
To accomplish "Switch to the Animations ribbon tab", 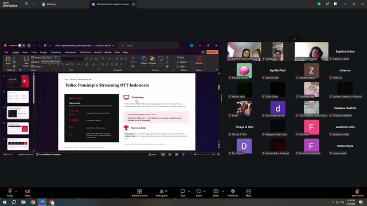I will point(70,52).
